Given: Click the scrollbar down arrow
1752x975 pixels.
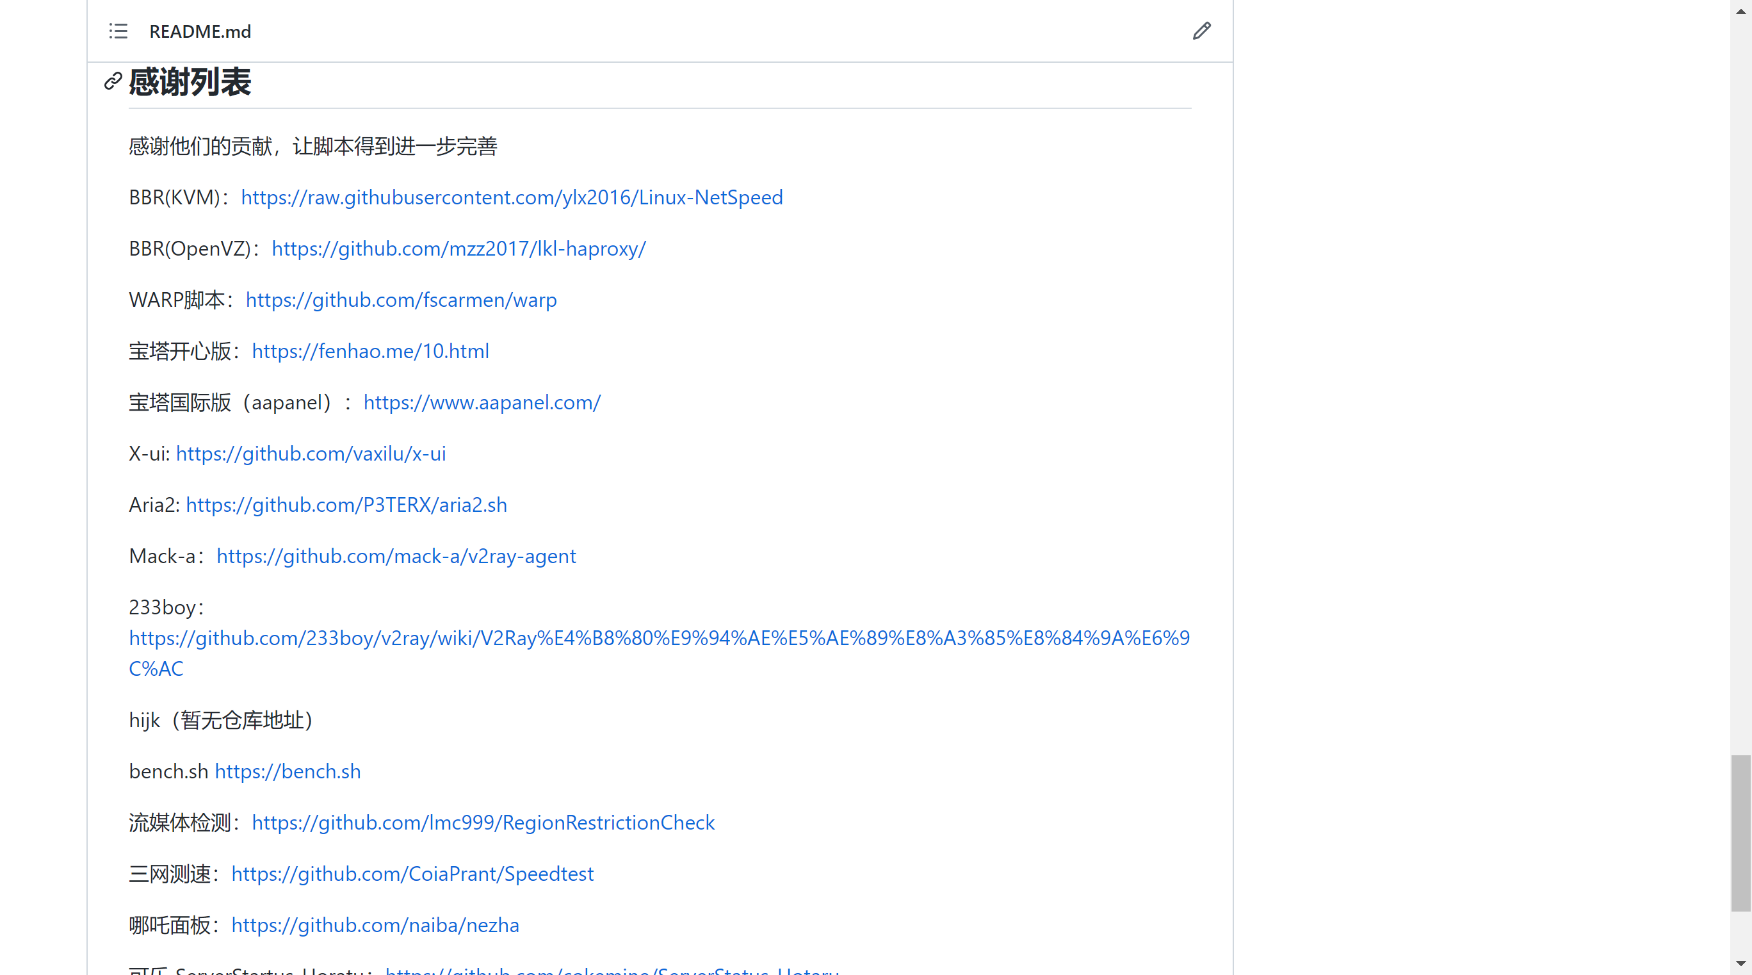Looking at the screenshot, I should [1740, 963].
